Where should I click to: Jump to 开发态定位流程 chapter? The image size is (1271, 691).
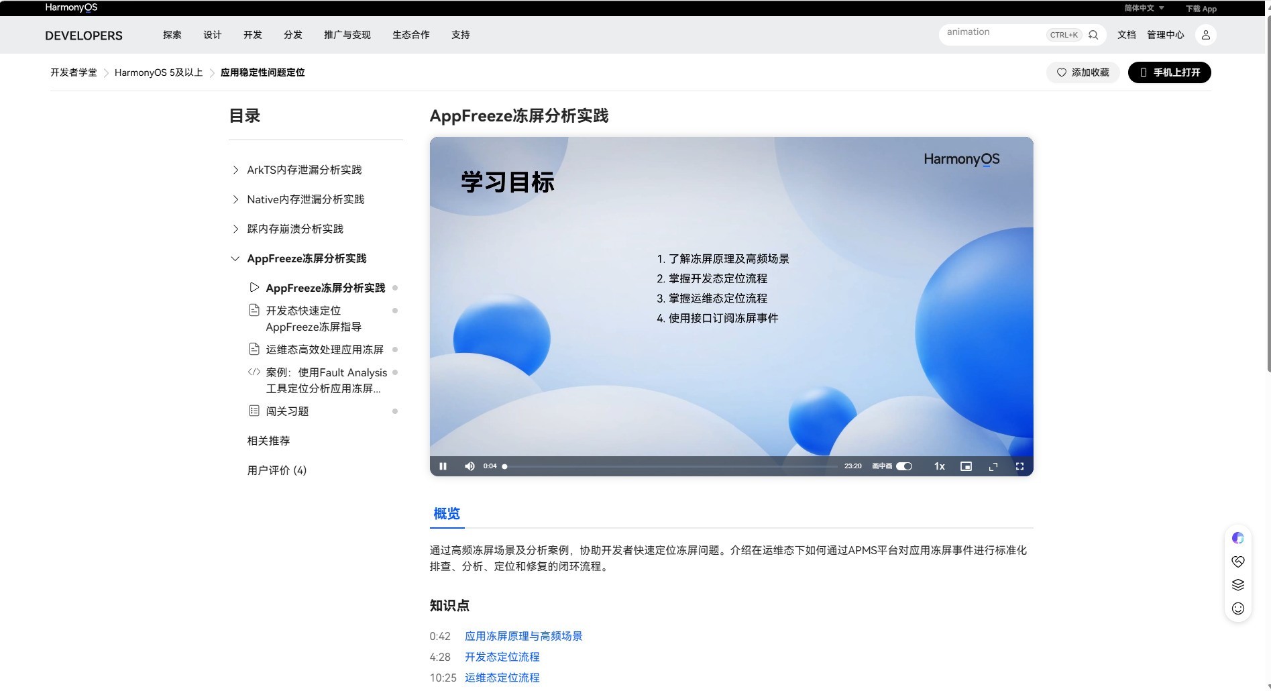pos(502,657)
